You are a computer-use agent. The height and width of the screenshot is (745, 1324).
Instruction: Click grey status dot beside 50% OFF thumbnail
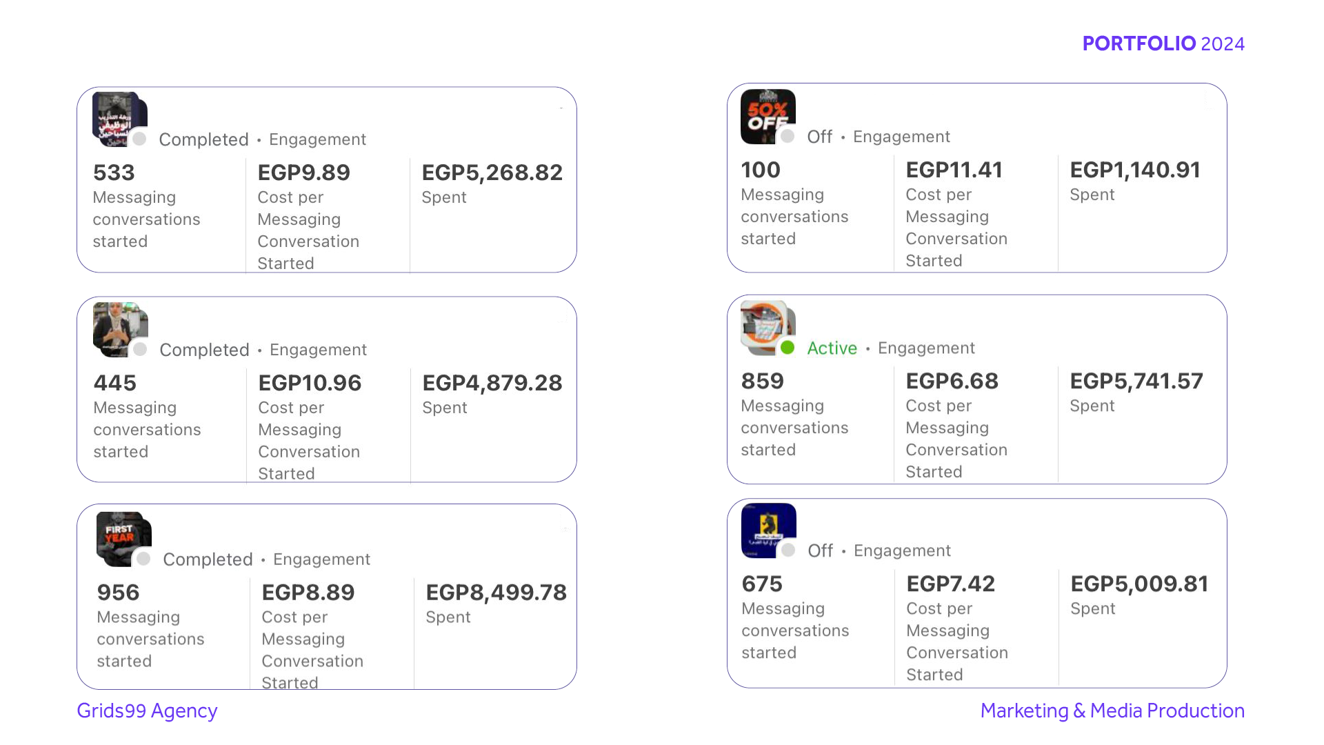point(788,137)
